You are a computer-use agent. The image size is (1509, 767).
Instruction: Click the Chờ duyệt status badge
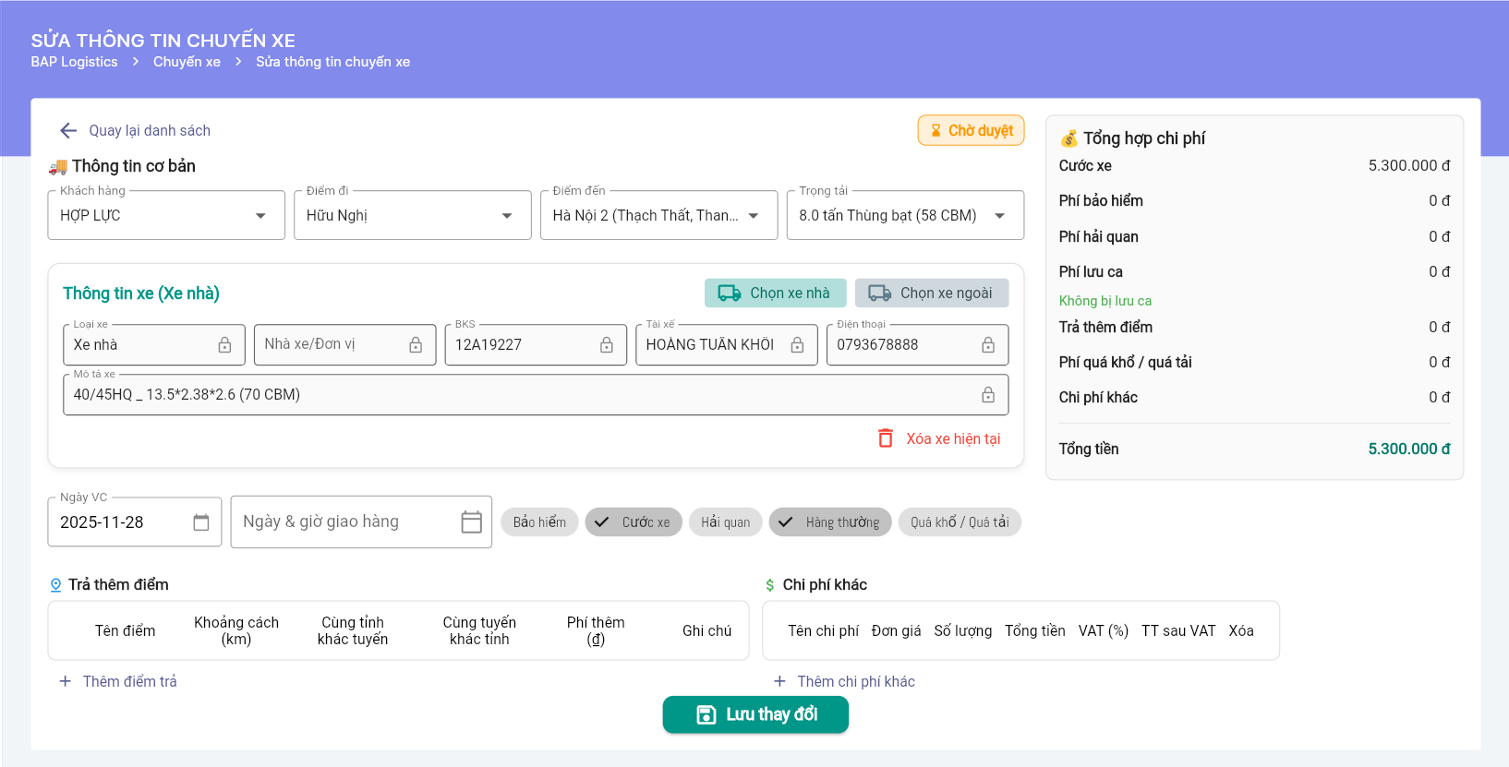(971, 130)
